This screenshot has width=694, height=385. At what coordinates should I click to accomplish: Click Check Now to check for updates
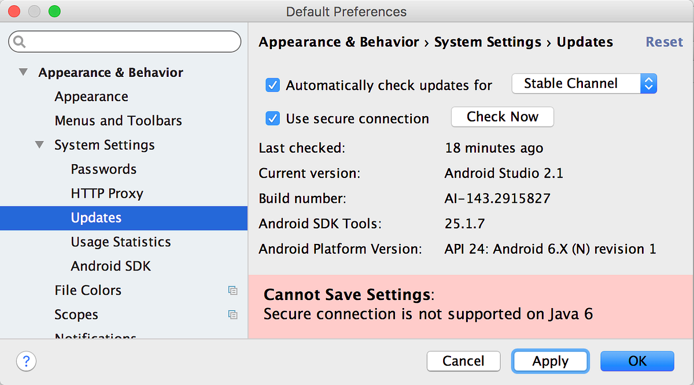coord(502,117)
